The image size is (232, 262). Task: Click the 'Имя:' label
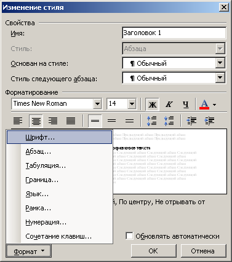(x=18, y=33)
